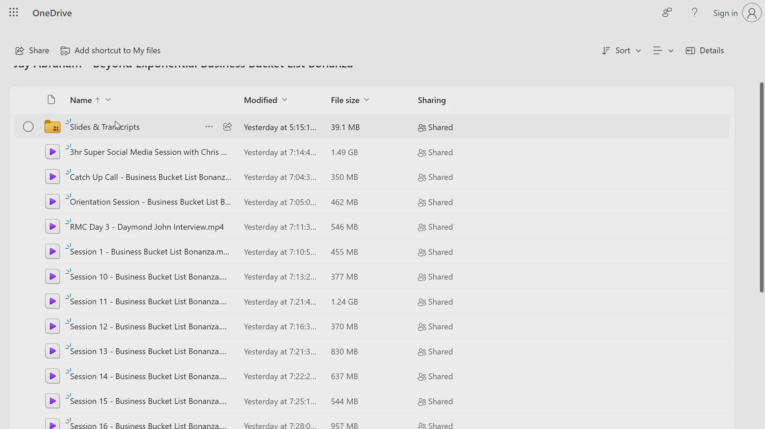
Task: Open the app launcher waffle icon
Action: click(x=13, y=12)
